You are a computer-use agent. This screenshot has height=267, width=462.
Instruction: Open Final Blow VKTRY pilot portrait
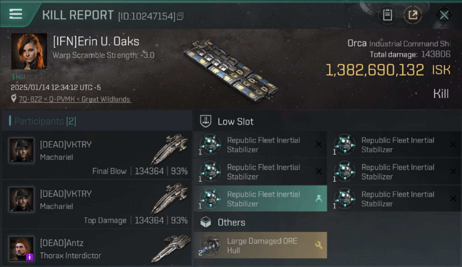(22, 151)
